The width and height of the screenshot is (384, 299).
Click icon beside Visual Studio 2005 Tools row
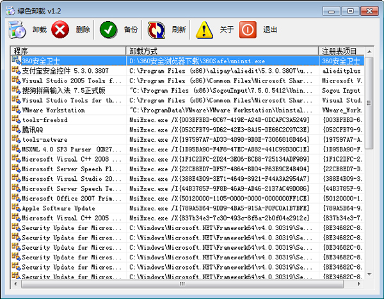pos(16,80)
